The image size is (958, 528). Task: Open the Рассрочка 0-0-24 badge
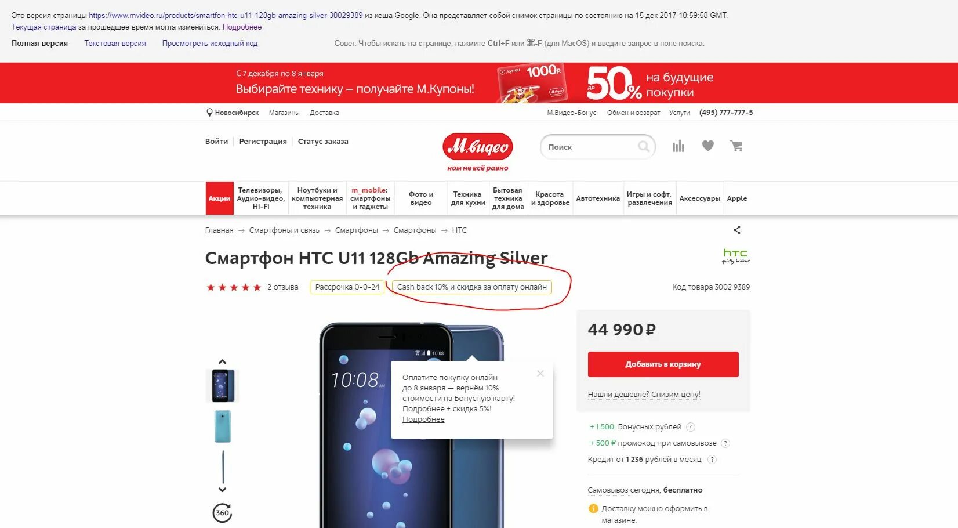(347, 287)
